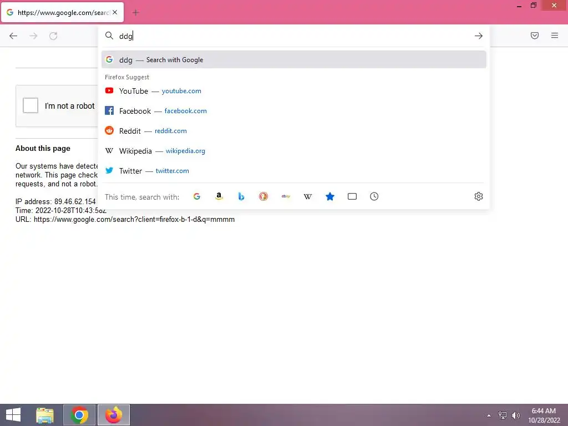Image resolution: width=568 pixels, height=426 pixels.
Task: Search this time with Amazon icon
Action: pyautogui.click(x=219, y=196)
